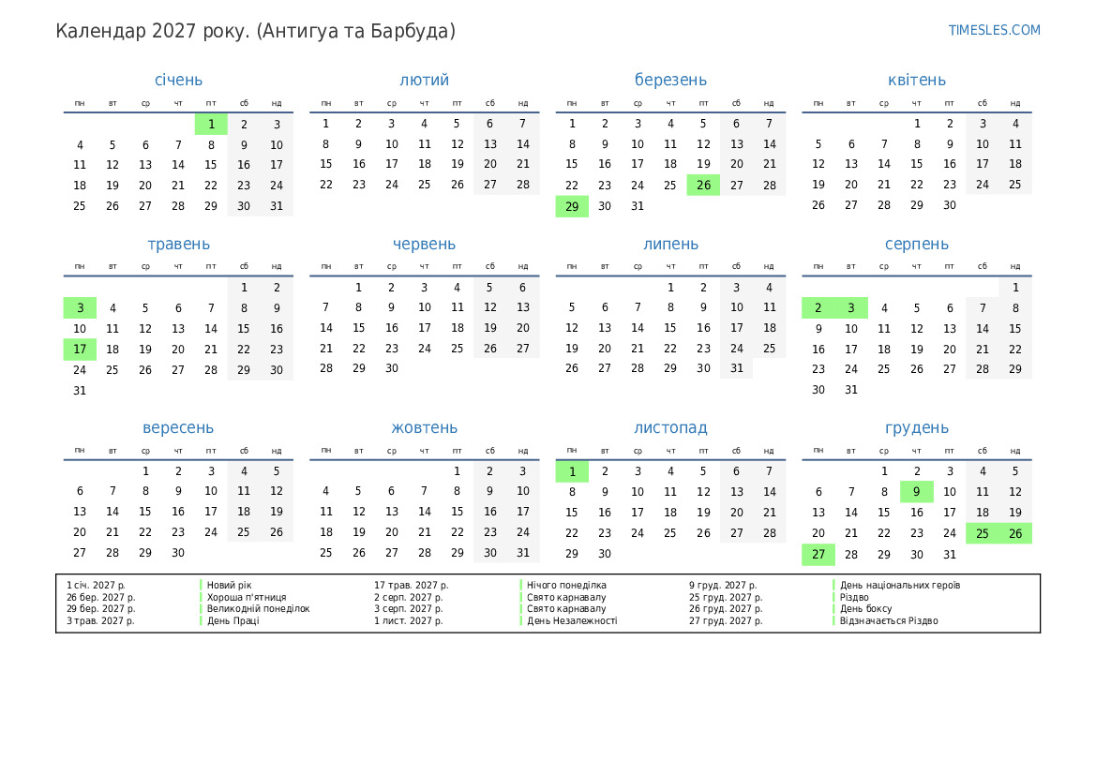This screenshot has width=1096, height=775.
Task: Click day 31 in грудень
Action: click(949, 554)
